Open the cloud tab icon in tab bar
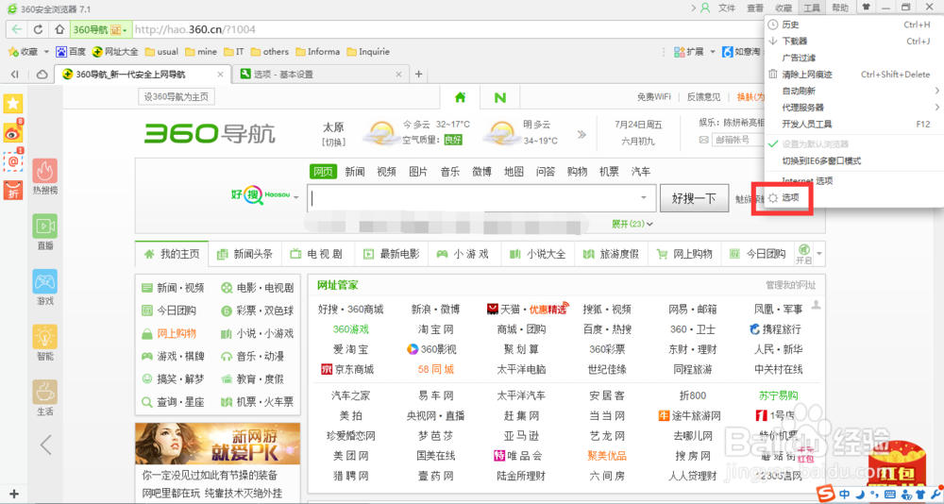Viewport: 944px width, 504px height. [42, 74]
